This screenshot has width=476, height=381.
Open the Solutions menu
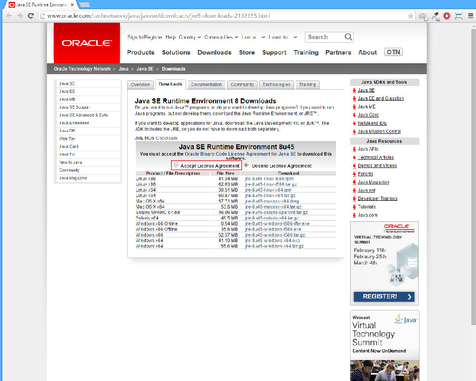176,52
